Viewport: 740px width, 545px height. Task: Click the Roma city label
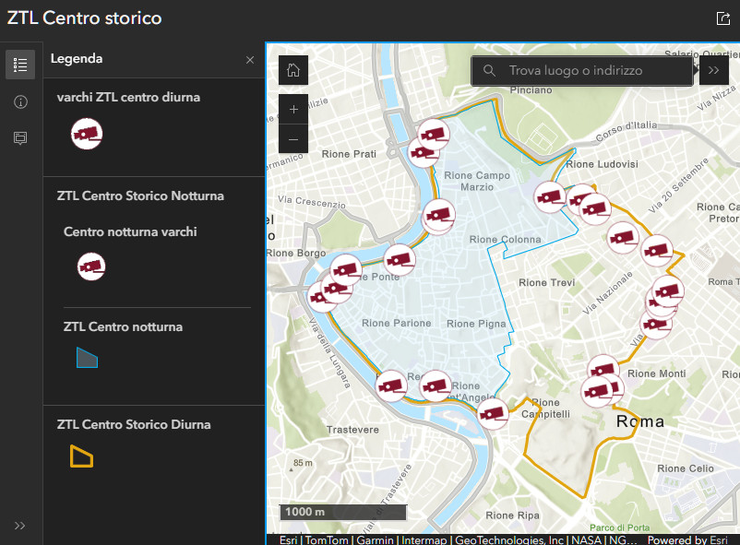(640, 421)
